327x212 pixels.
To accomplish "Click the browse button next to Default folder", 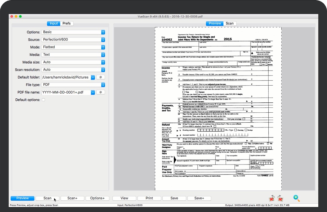I will pyautogui.click(x=101, y=77).
